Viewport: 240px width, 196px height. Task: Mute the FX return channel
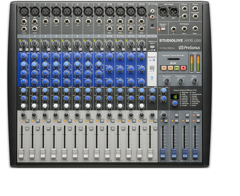pos(166,121)
